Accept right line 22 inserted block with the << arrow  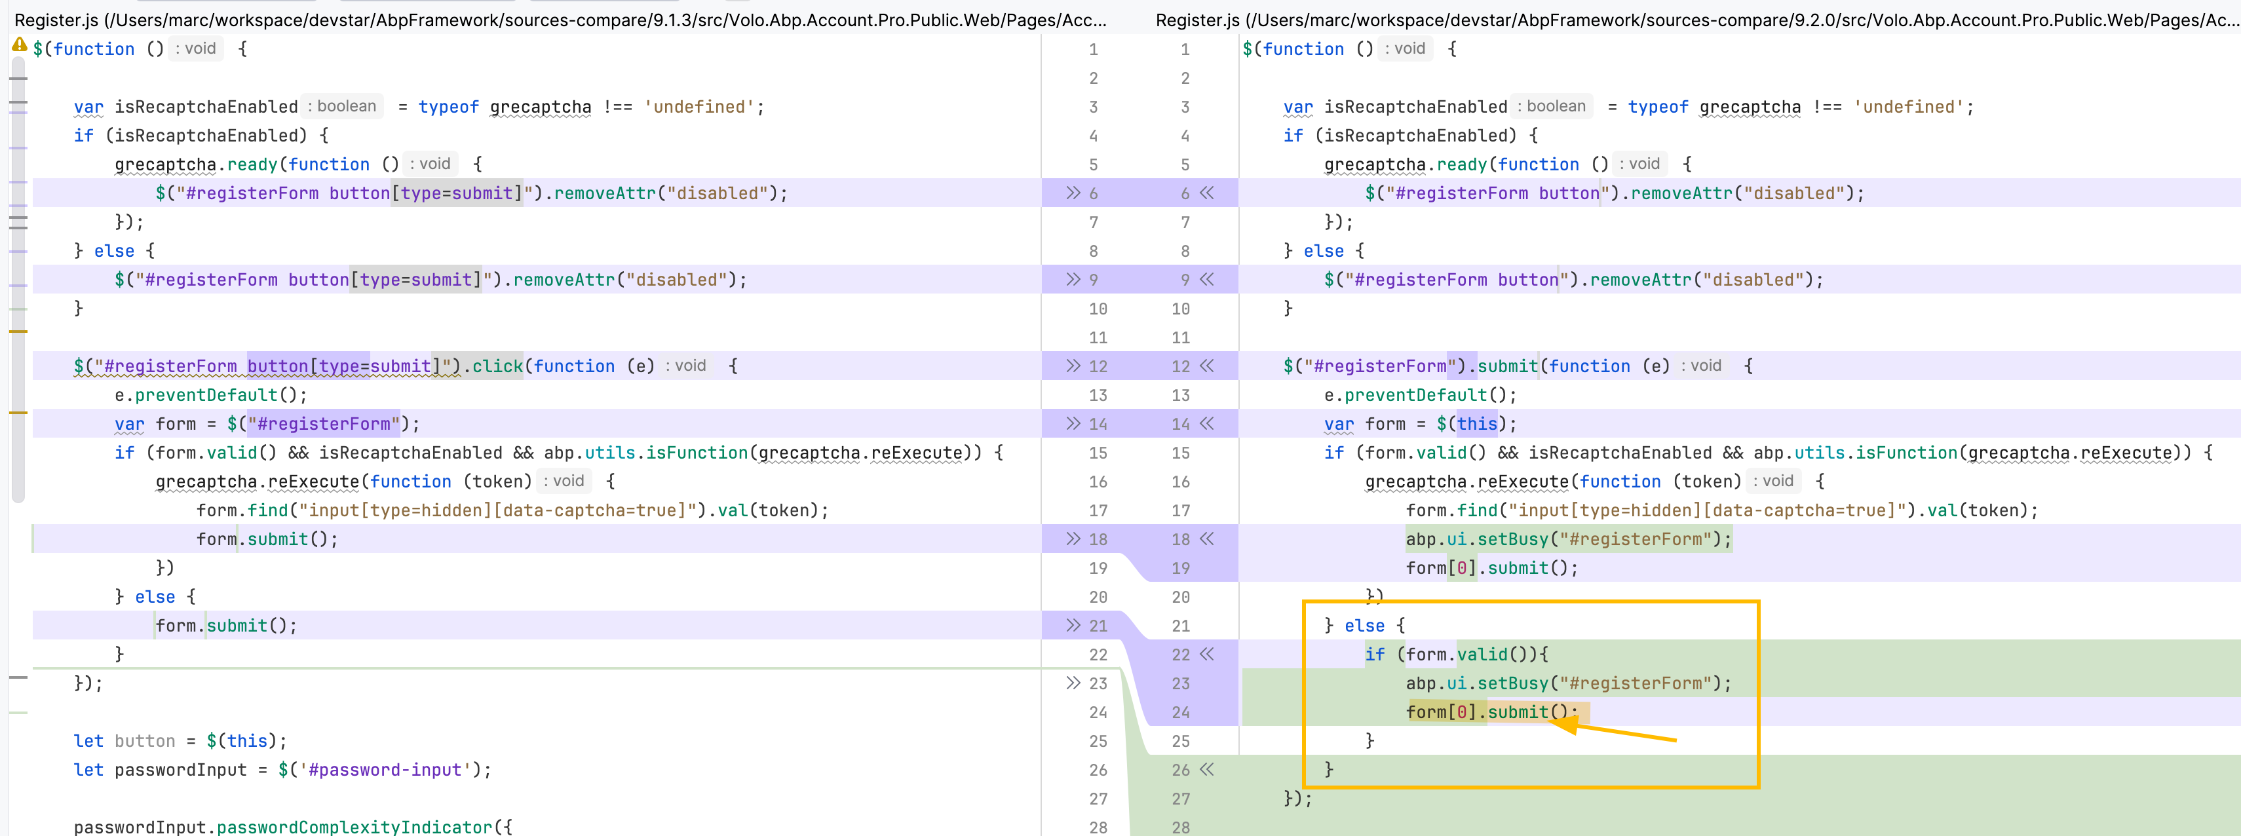(x=1206, y=653)
